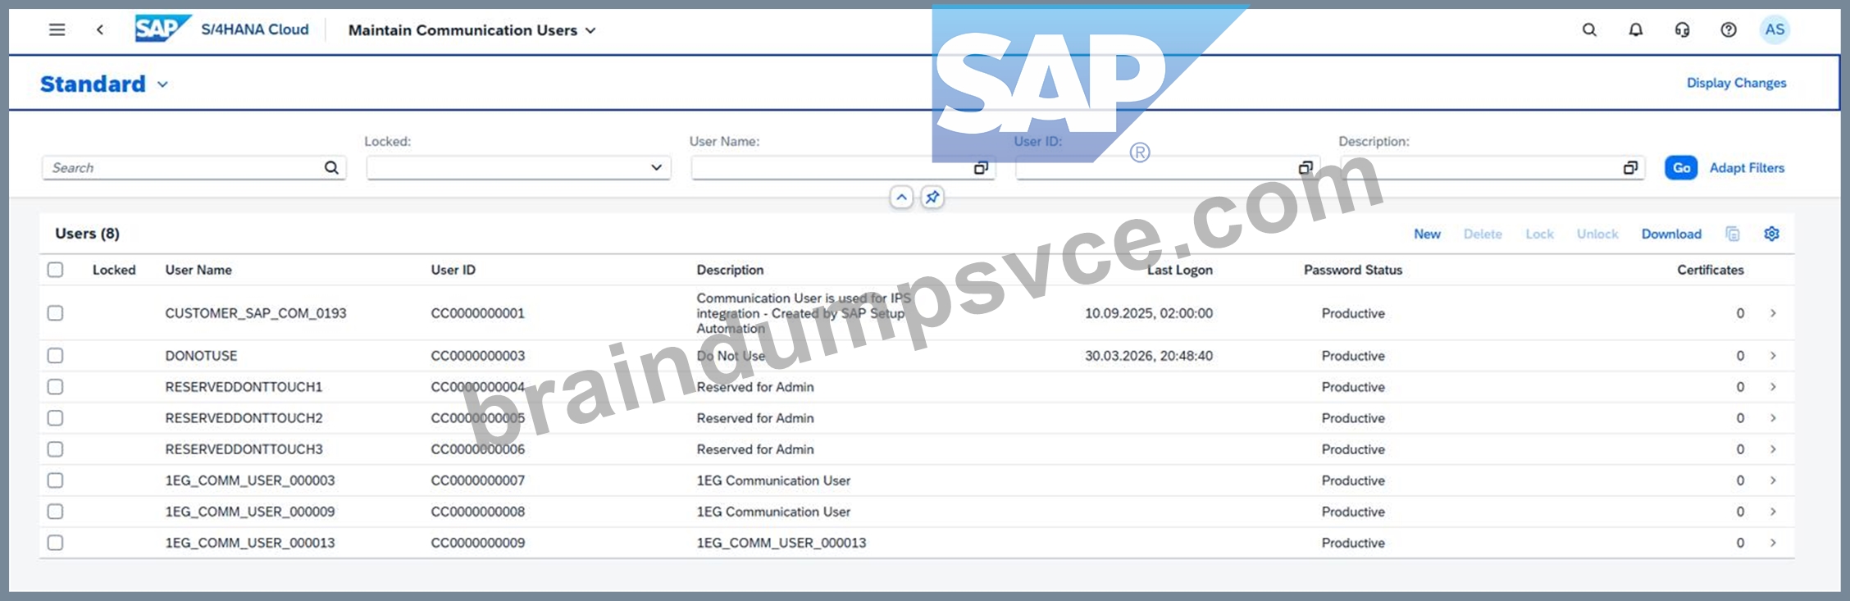The image size is (1850, 601).
Task: Collapse the filter bar header
Action: 901,198
